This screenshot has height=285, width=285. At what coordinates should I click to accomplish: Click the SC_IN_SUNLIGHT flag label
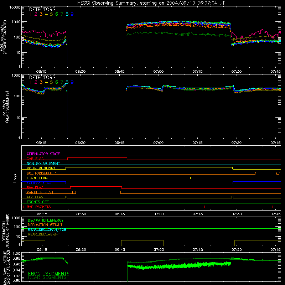(x=41, y=168)
